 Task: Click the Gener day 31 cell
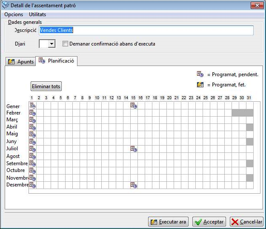[250, 106]
